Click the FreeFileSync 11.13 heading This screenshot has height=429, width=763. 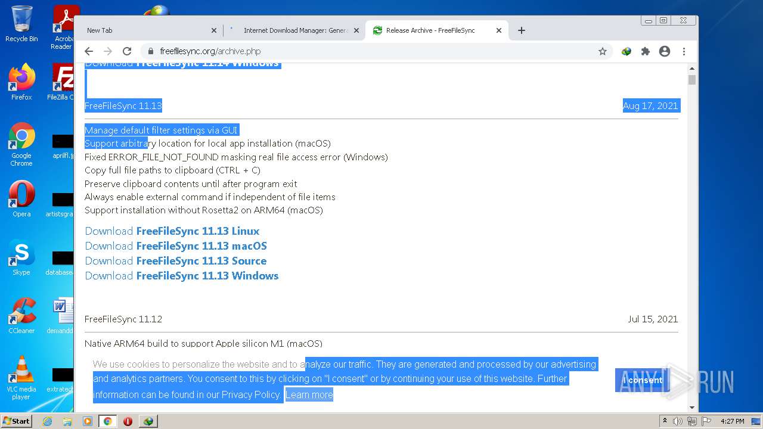tap(123, 106)
